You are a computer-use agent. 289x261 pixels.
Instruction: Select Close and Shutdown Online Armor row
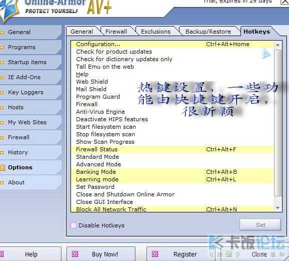click(x=172, y=194)
